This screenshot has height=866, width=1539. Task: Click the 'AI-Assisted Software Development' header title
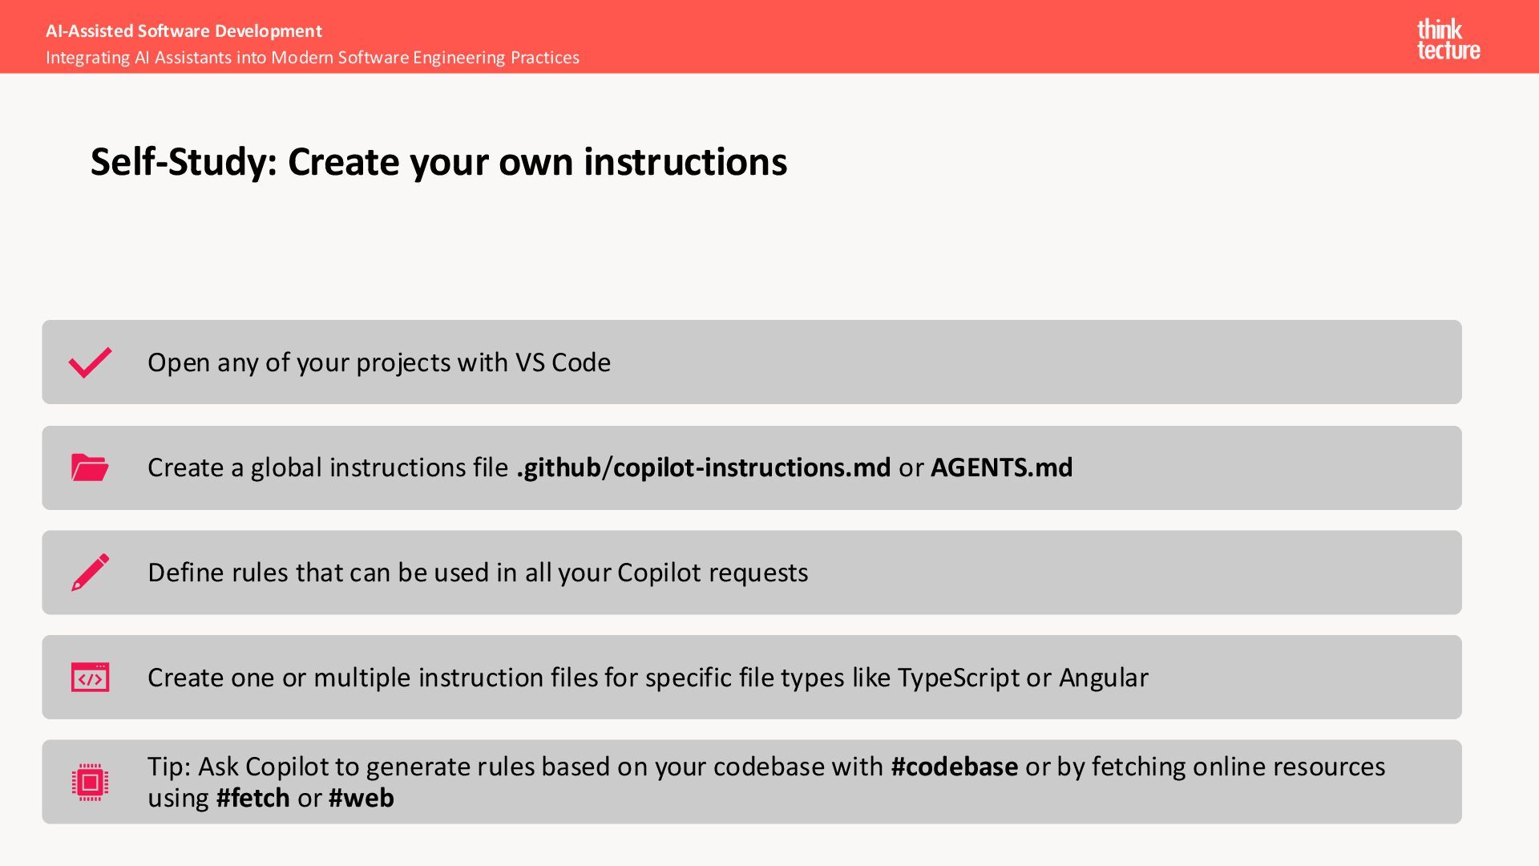point(184,31)
